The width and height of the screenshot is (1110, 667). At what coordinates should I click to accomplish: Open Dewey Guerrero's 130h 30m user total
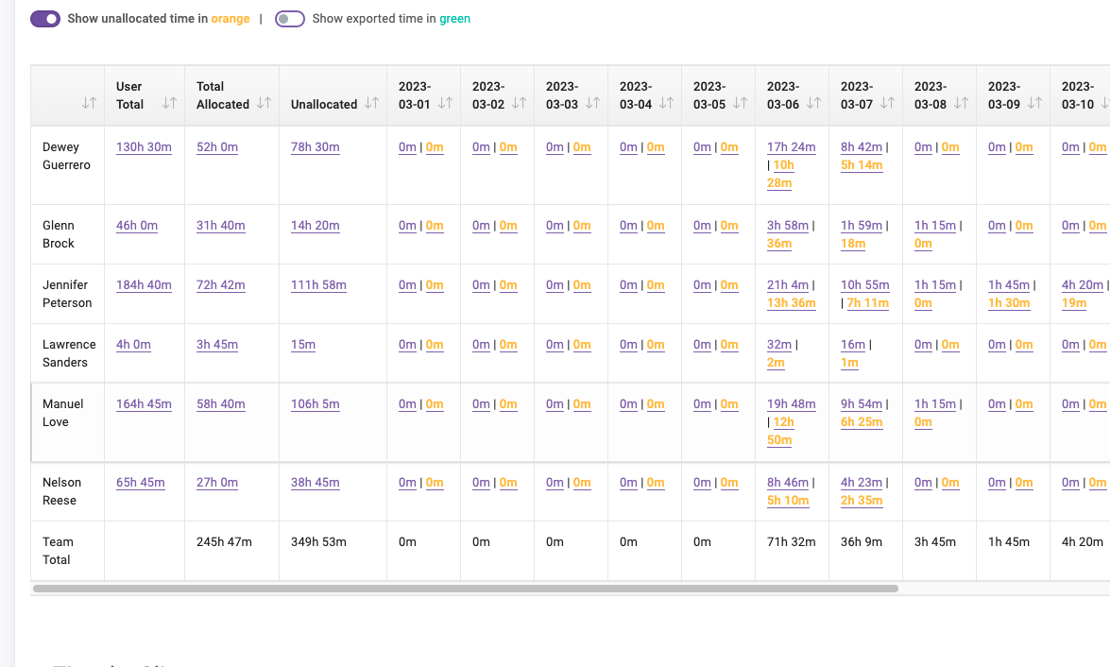pyautogui.click(x=144, y=147)
